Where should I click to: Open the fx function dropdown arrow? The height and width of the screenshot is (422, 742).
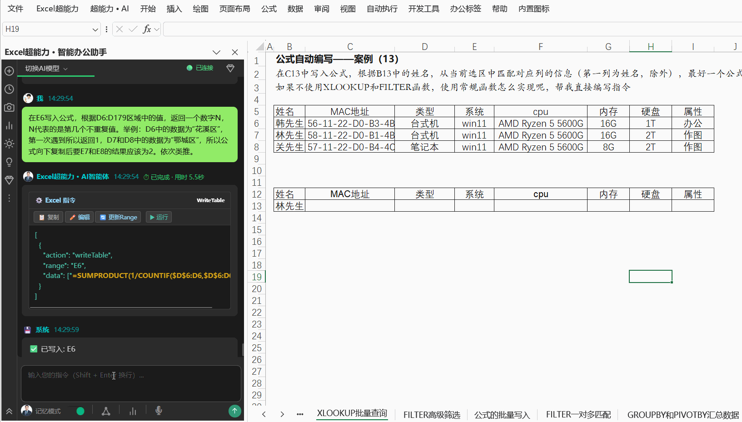(x=157, y=30)
